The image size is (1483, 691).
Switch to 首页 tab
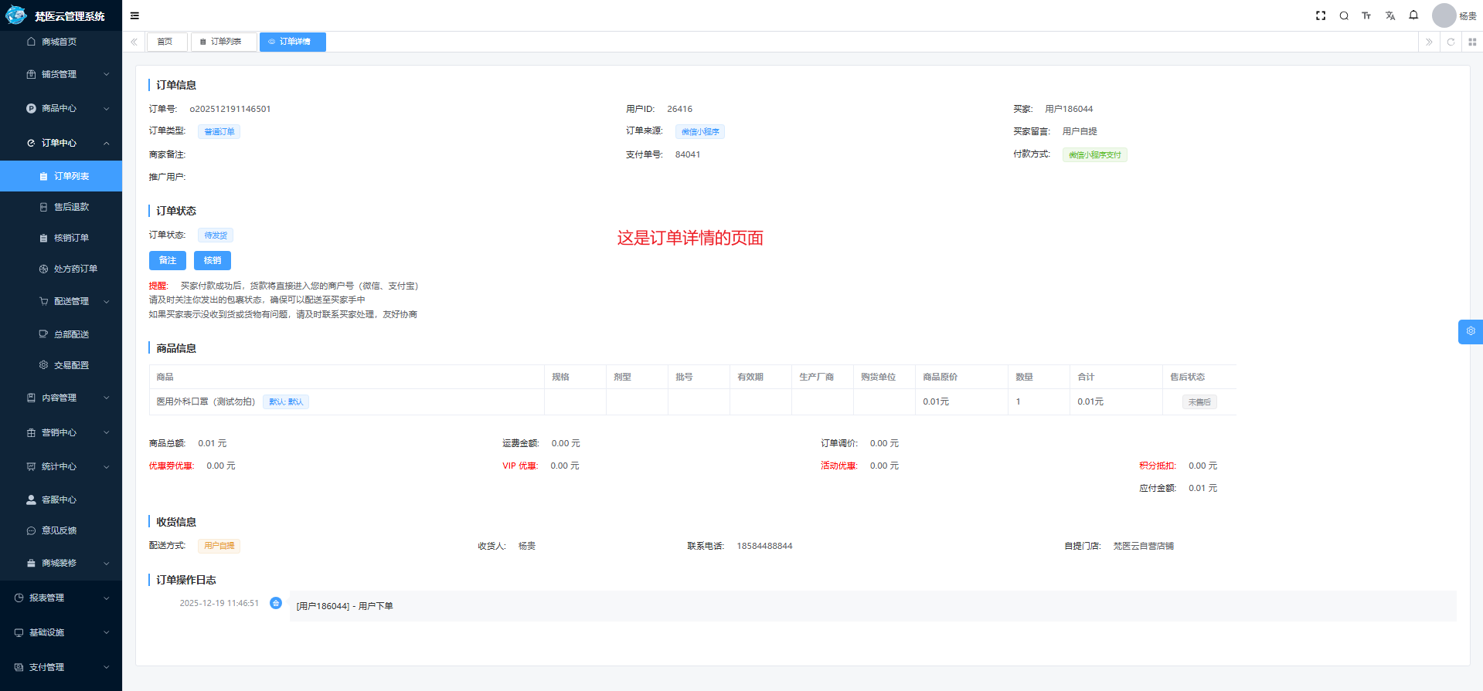tap(167, 42)
